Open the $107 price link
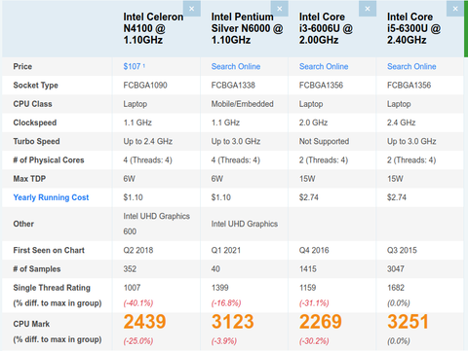 tap(132, 66)
